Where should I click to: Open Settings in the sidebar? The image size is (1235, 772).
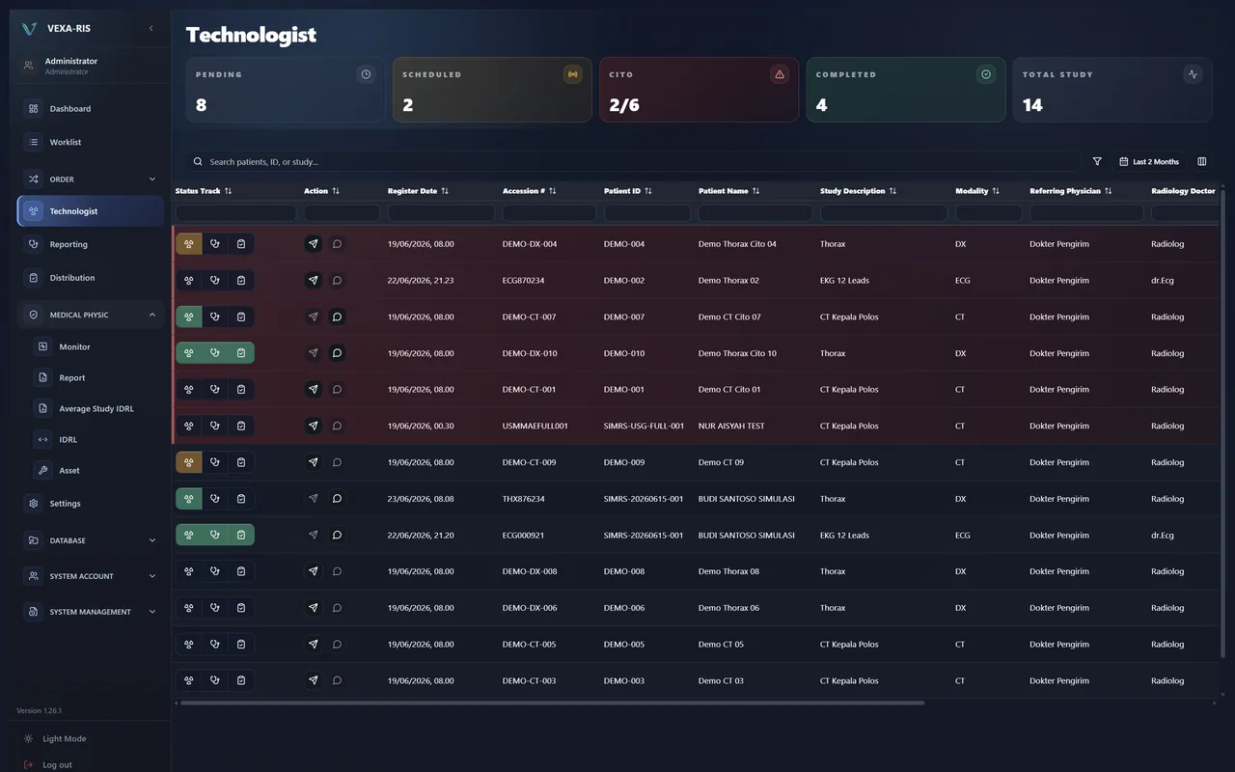(x=91, y=504)
